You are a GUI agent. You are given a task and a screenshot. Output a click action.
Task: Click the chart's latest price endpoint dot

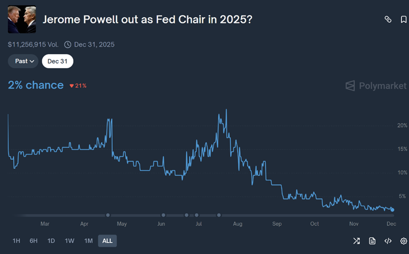(x=392, y=210)
